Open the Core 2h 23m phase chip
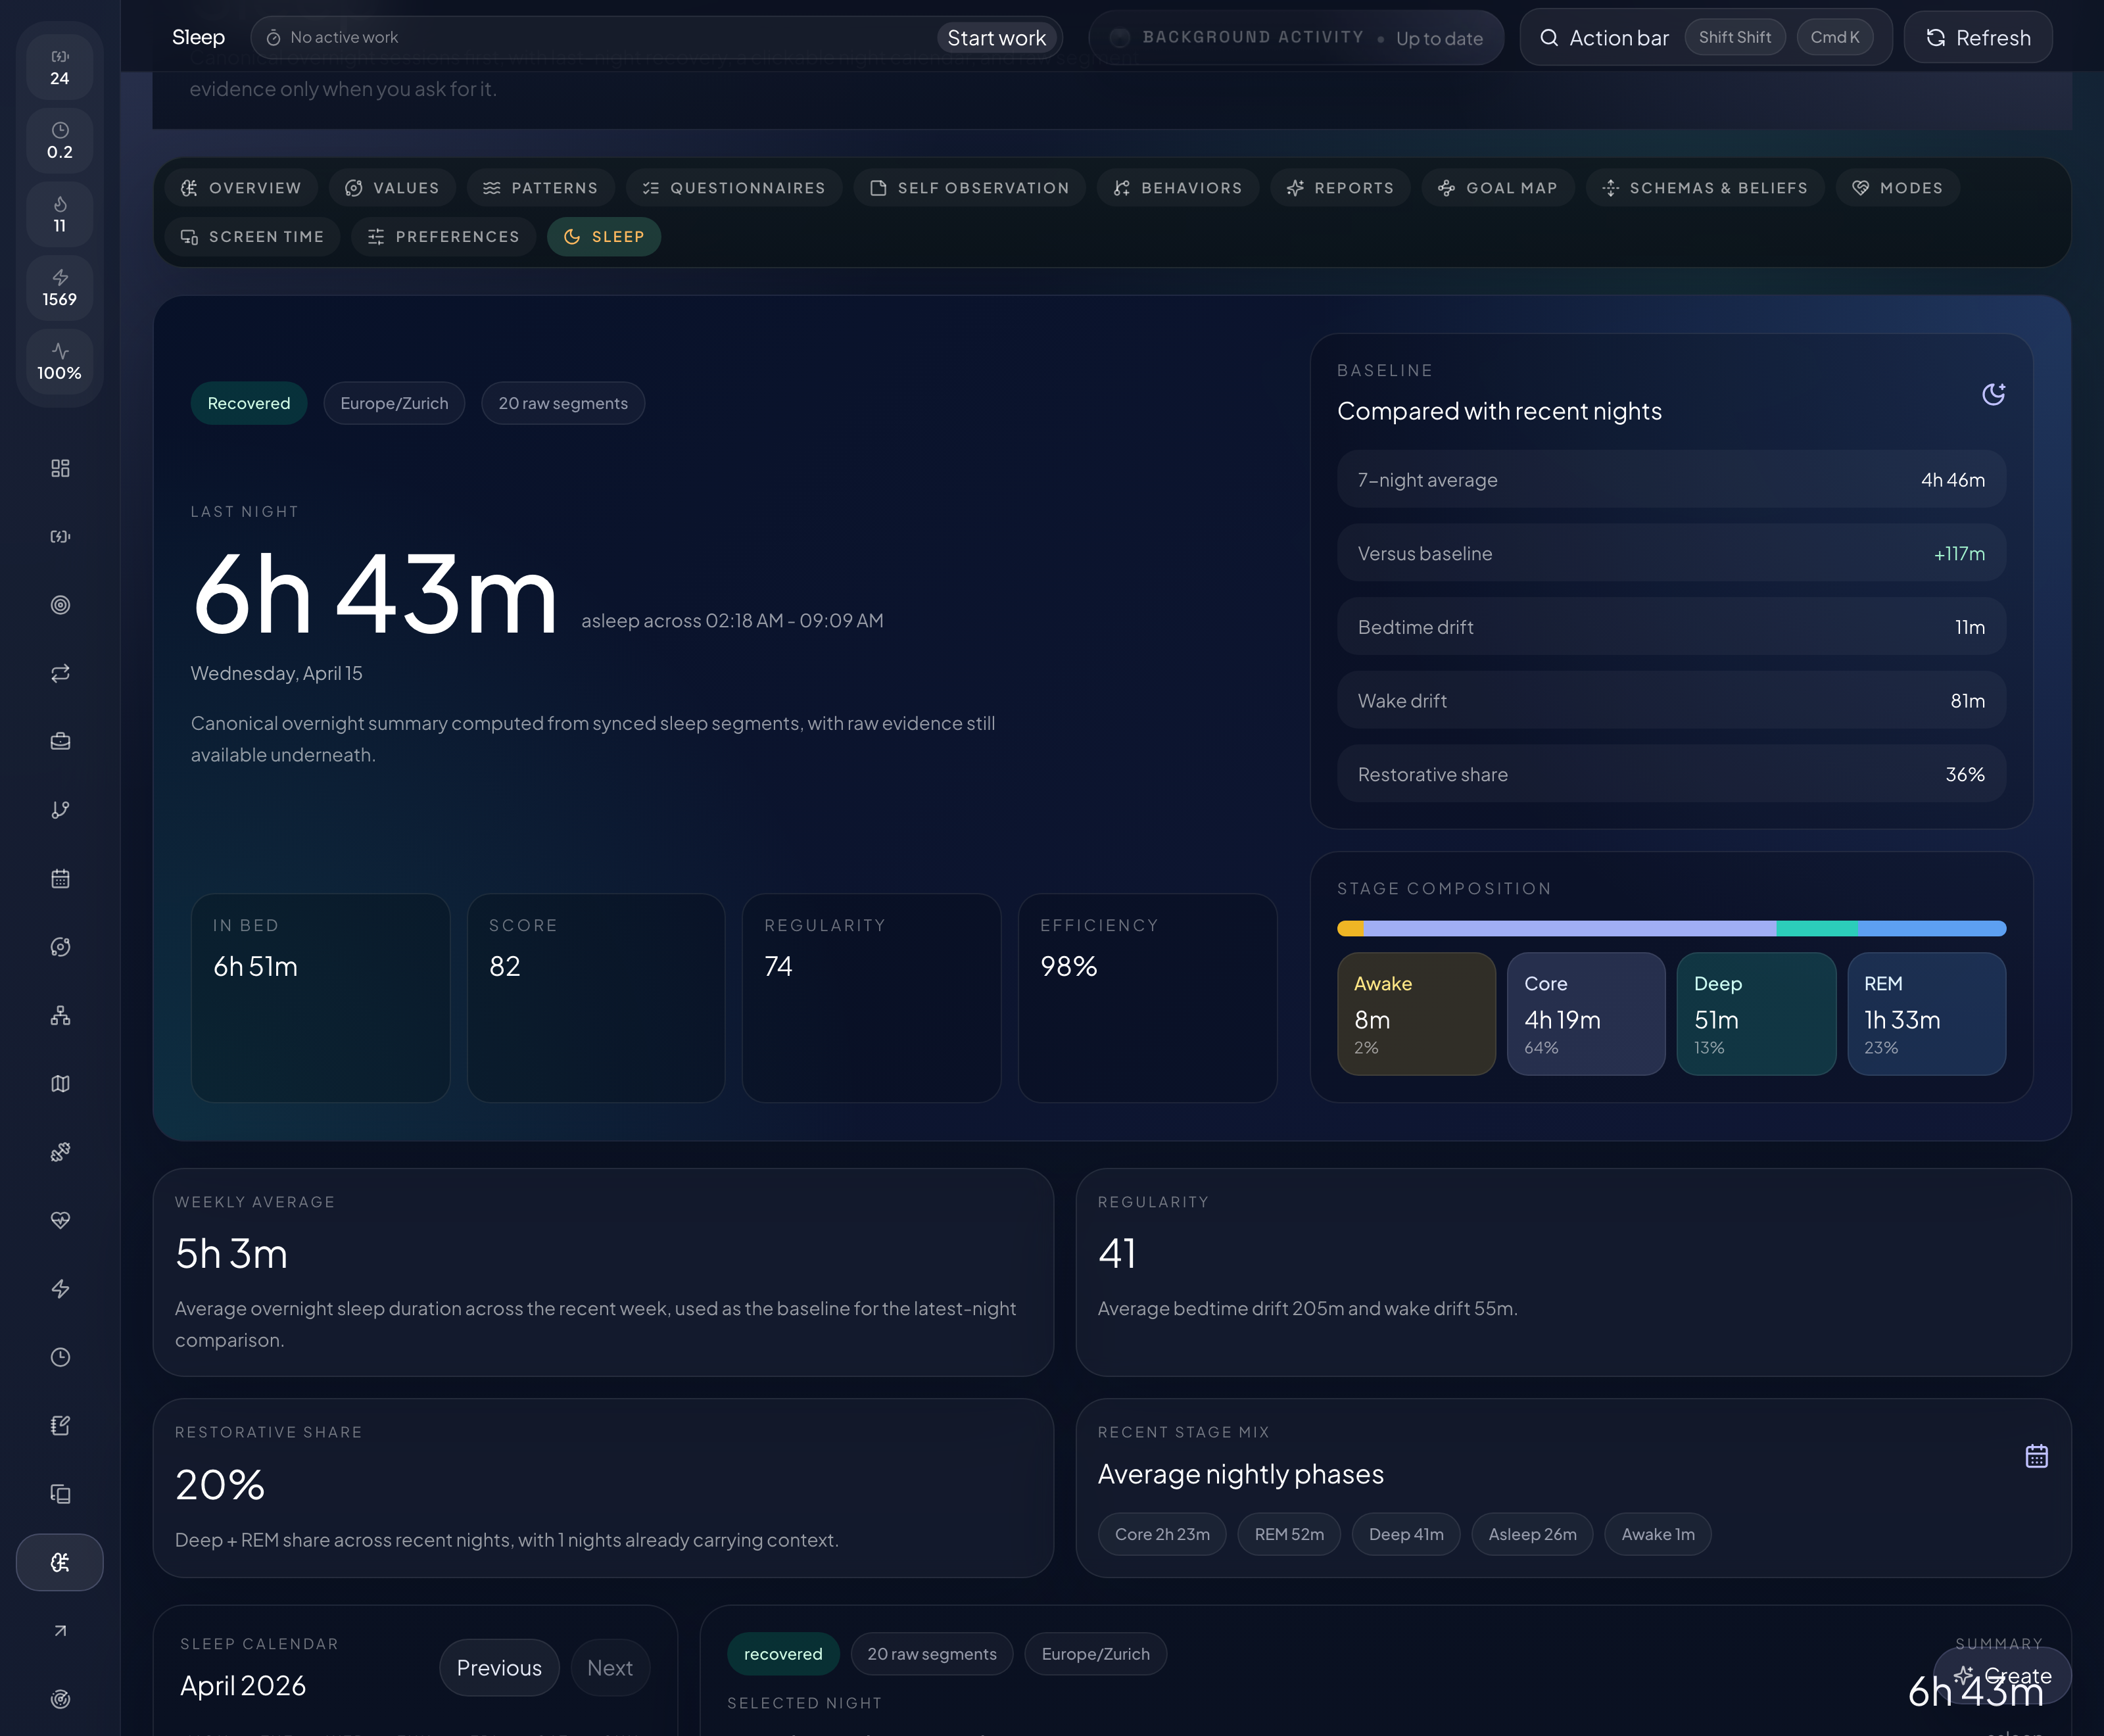Viewport: 2104px width, 1736px height. click(1162, 1533)
